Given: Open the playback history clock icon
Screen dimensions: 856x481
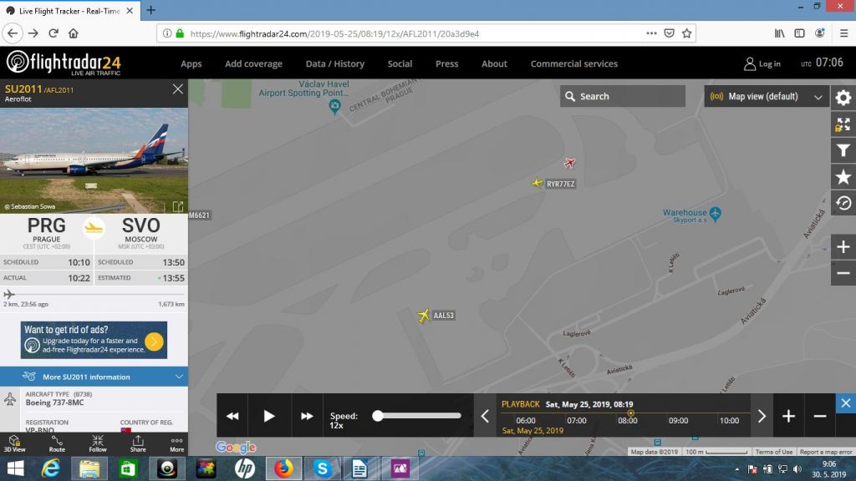Looking at the screenshot, I should (x=843, y=203).
